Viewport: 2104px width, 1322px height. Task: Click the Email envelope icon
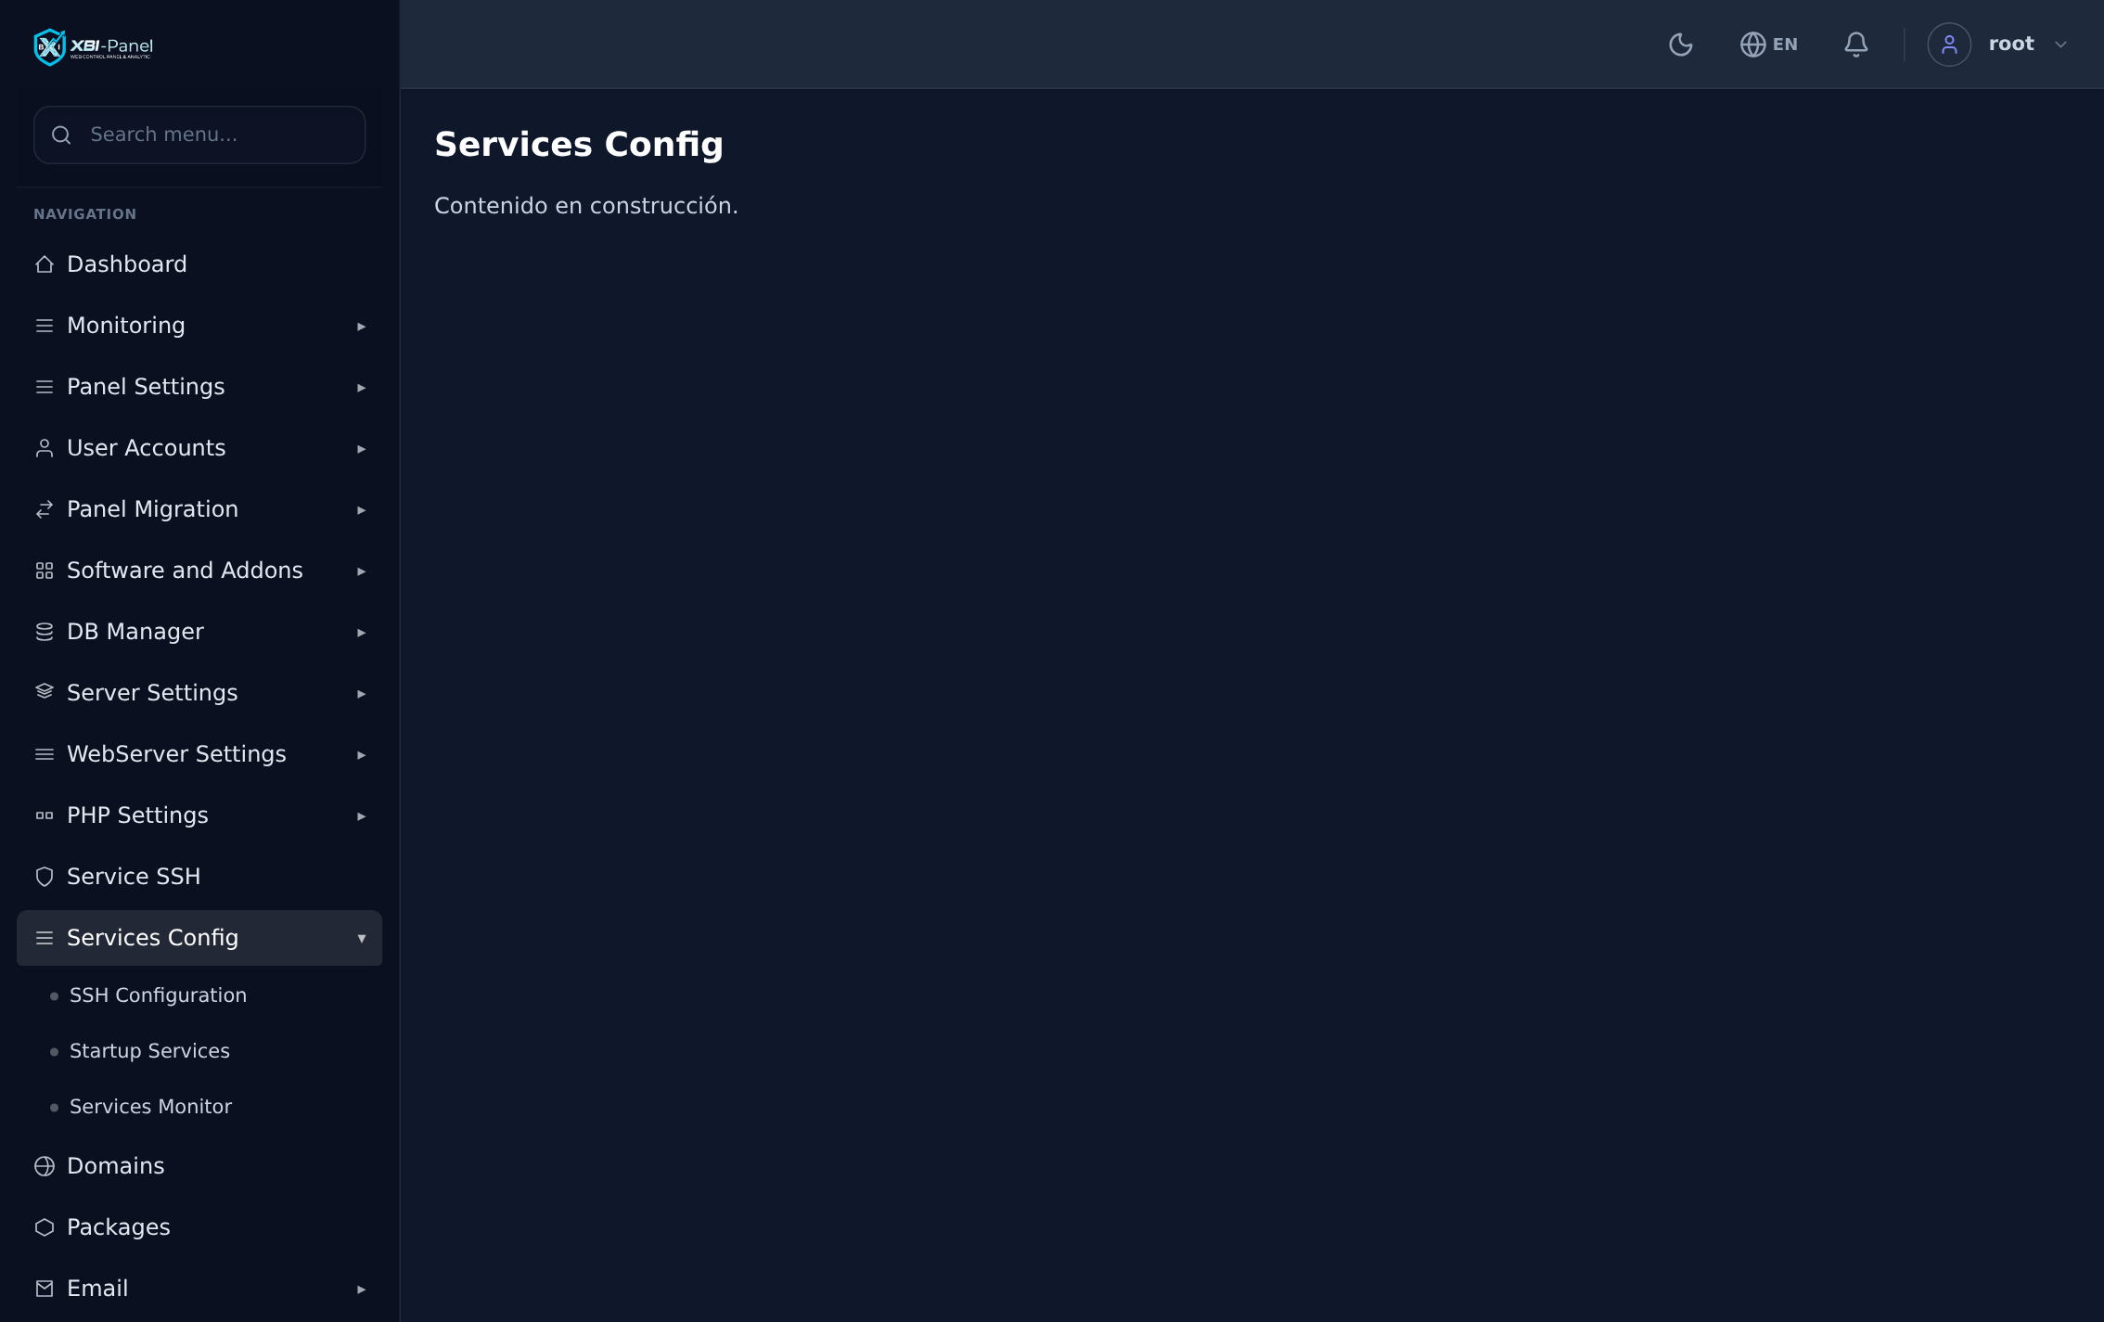[x=45, y=1289]
